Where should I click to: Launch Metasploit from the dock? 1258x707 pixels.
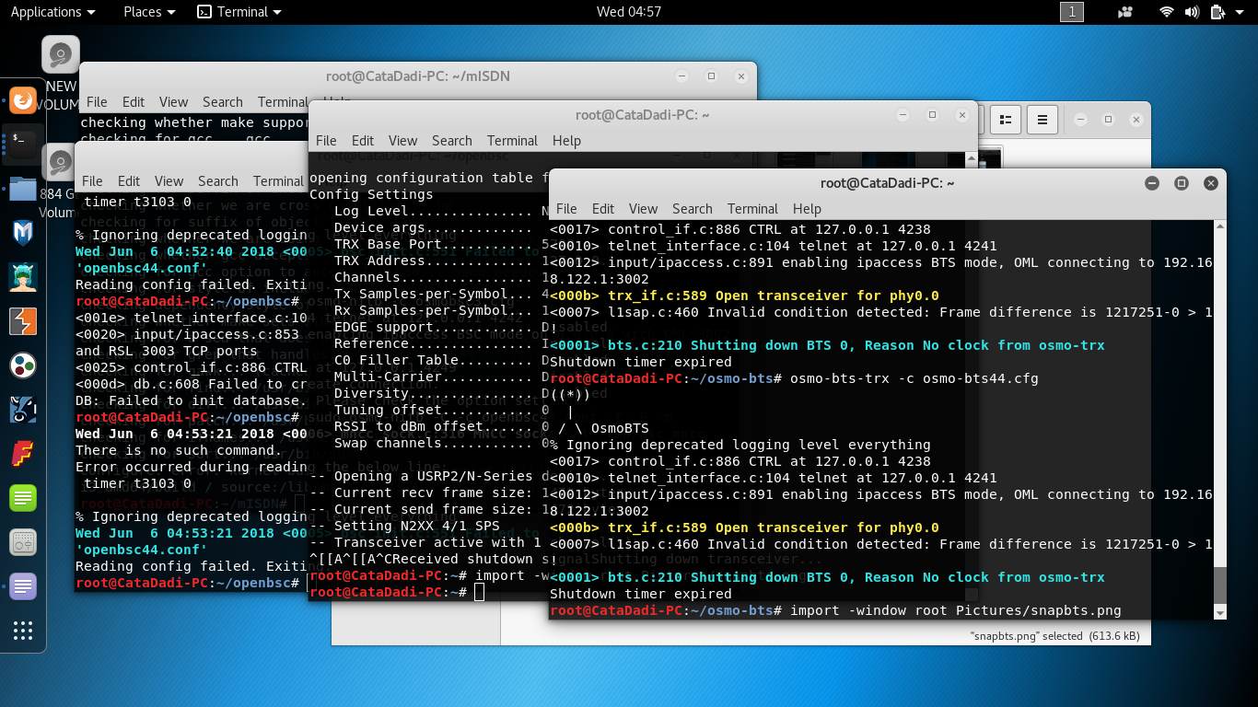pyautogui.click(x=23, y=233)
